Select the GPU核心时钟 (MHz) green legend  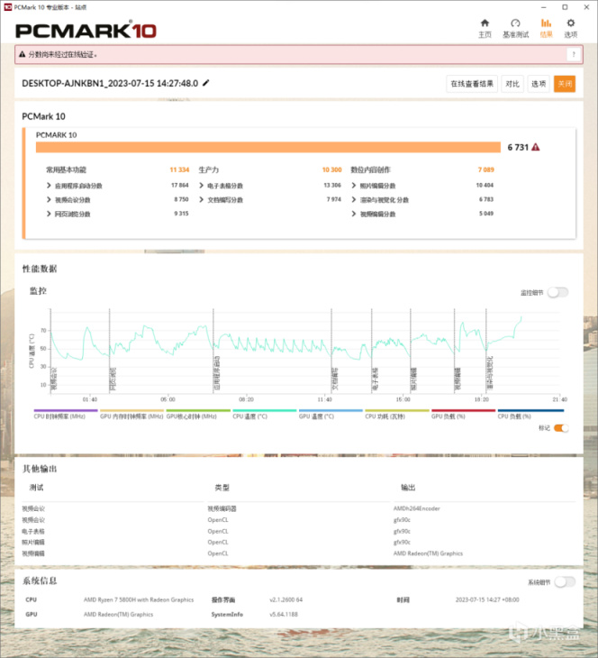(198, 414)
